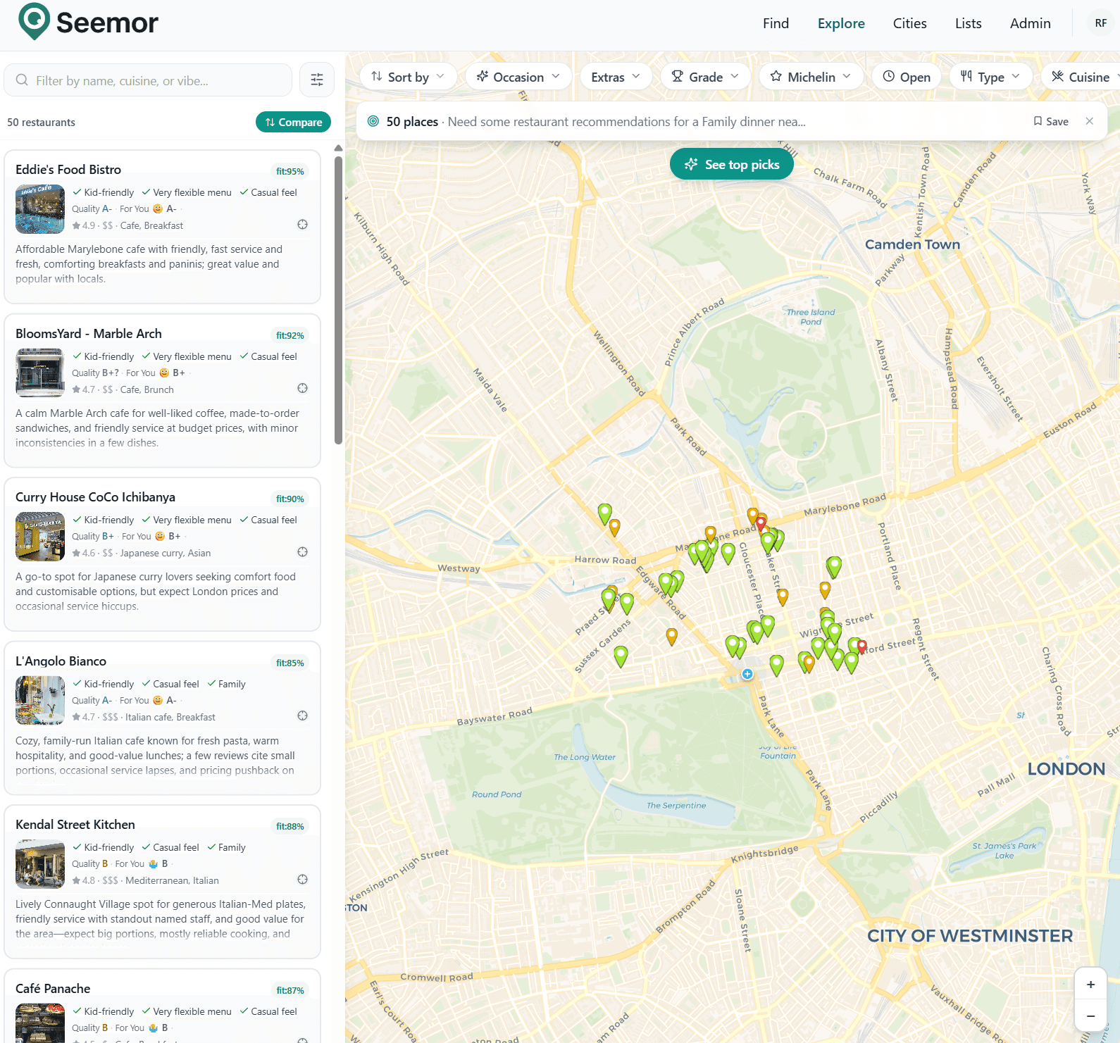Click Eddie's Food Bistro thumbnail
The width and height of the screenshot is (1120, 1043).
tap(40, 209)
